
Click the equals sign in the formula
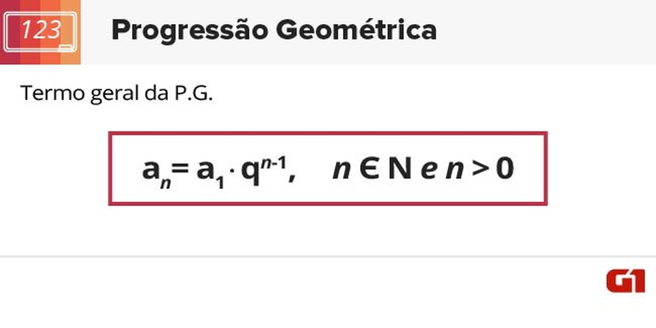pyautogui.click(x=181, y=170)
